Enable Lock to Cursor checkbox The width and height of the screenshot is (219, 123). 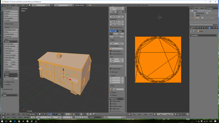pyautogui.click(x=111, y=51)
